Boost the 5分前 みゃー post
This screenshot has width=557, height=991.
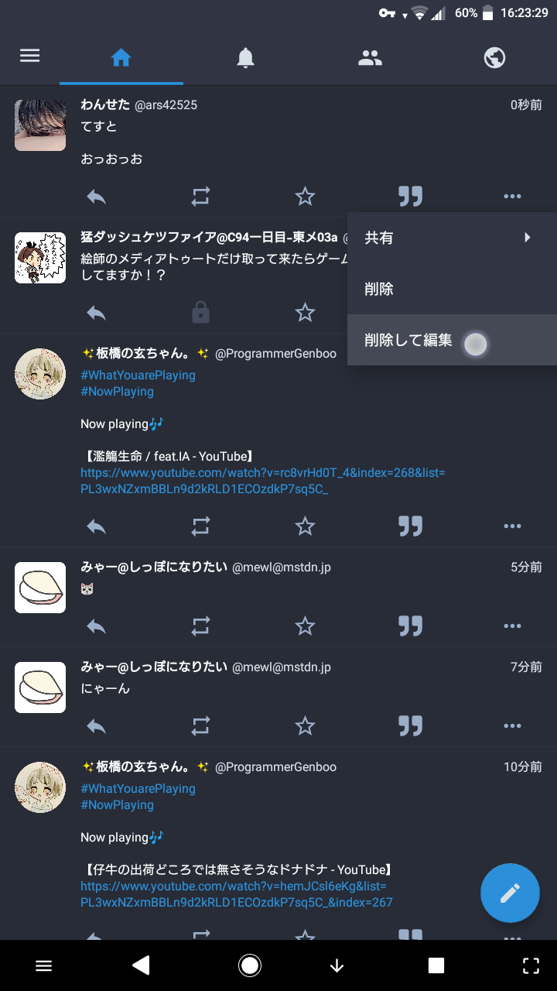point(200,626)
